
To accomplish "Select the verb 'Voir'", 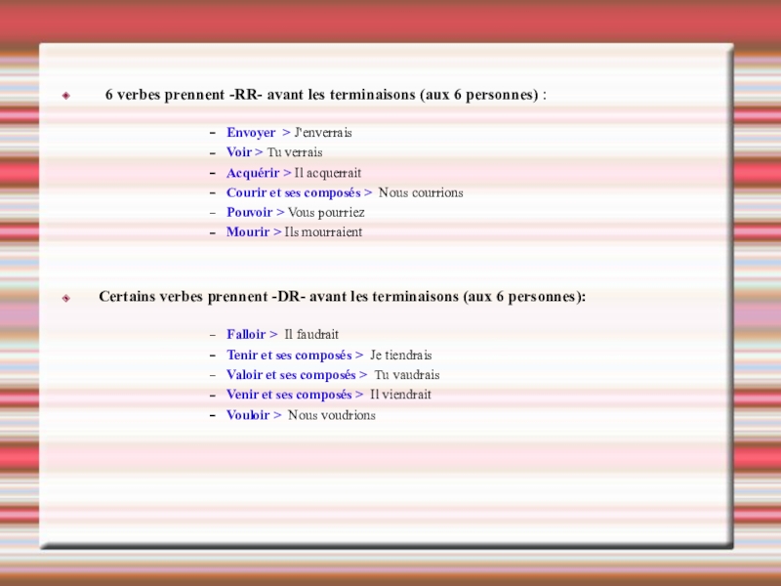I will [239, 152].
